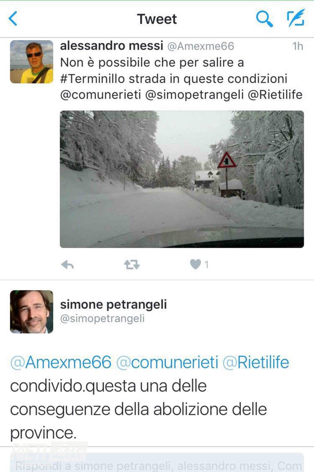
Task: Tap @Rietilife mention in the reply
Action: coord(256,362)
